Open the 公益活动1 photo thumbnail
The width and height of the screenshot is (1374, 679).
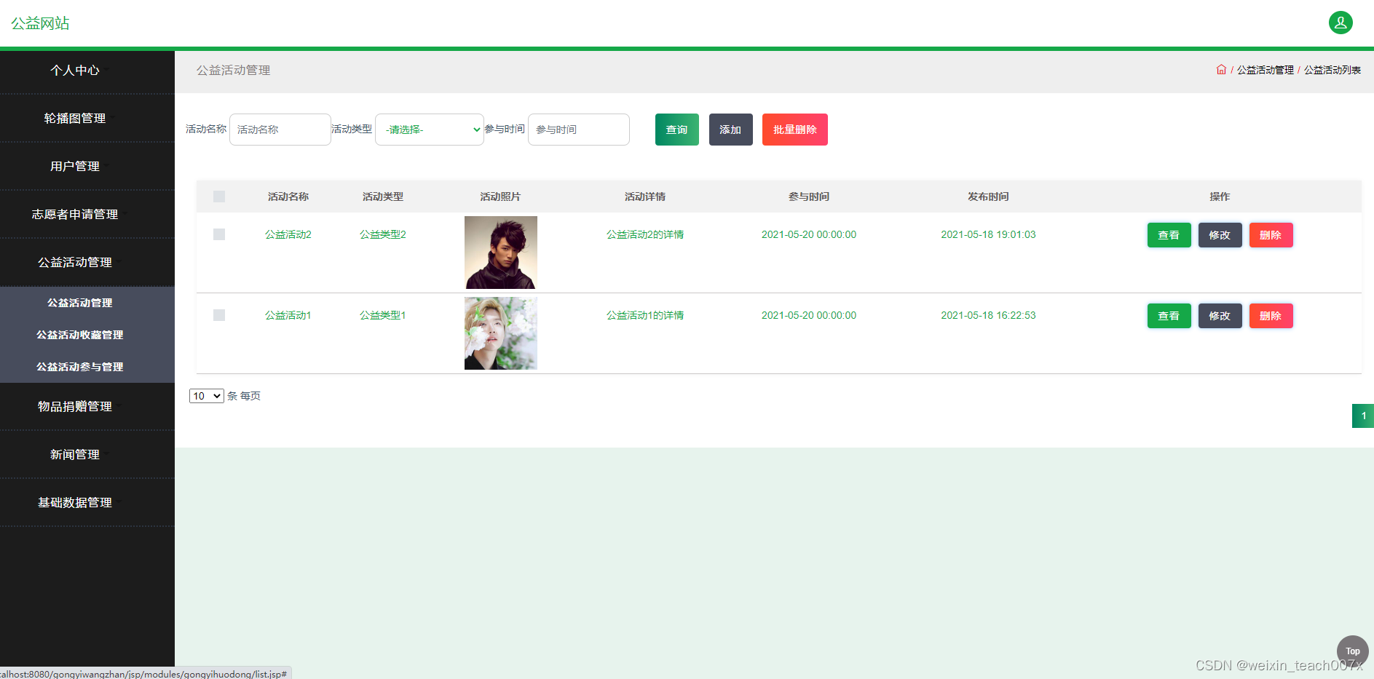501,333
